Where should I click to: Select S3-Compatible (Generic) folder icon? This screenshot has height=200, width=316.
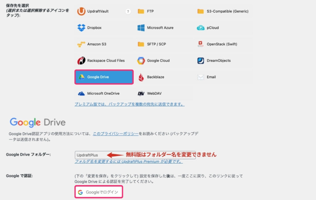pyautogui.click(x=201, y=11)
